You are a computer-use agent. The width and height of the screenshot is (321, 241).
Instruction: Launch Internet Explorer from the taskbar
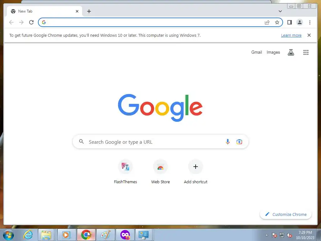pos(28,235)
